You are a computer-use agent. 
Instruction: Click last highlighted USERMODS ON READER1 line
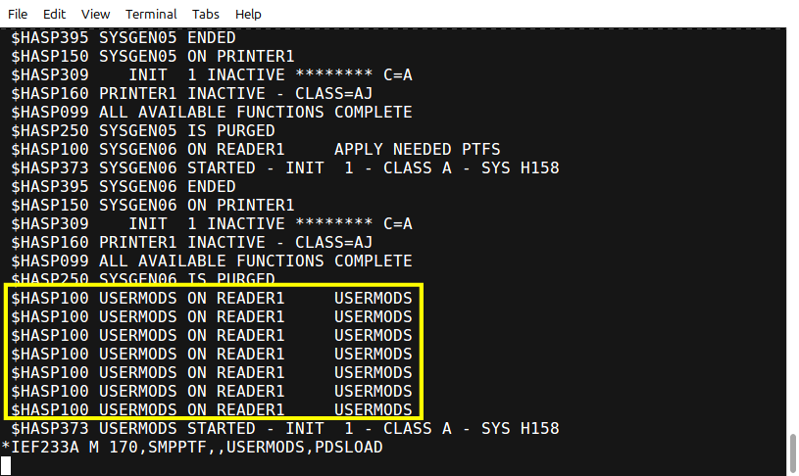(212, 409)
